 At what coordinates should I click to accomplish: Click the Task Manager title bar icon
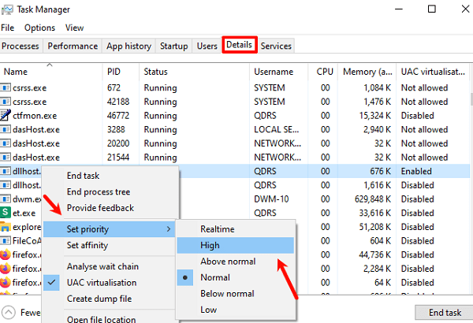[7, 9]
